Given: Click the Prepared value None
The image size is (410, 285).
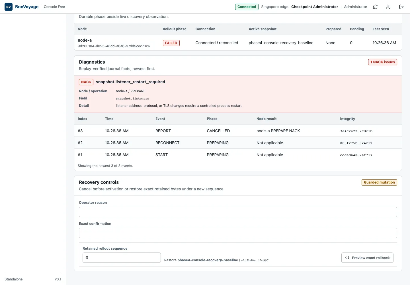Looking at the screenshot, I should point(330,43).
